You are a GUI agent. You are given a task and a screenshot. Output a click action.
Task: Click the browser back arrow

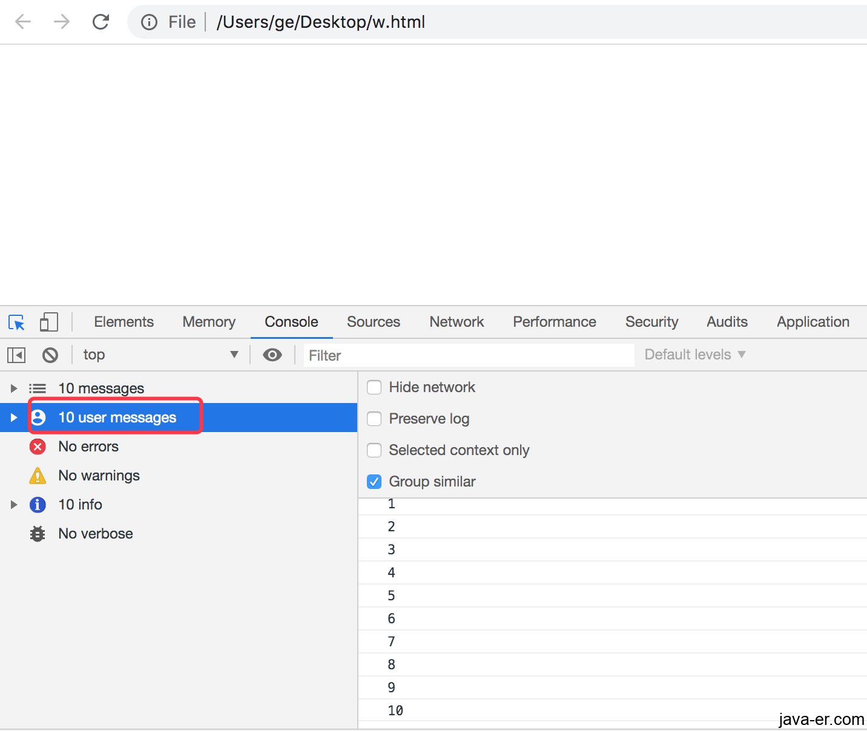click(23, 22)
